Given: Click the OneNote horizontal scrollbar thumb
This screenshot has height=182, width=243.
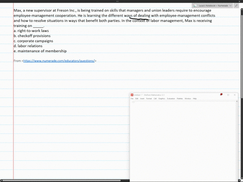Looking at the screenshot, I should (62, 180).
